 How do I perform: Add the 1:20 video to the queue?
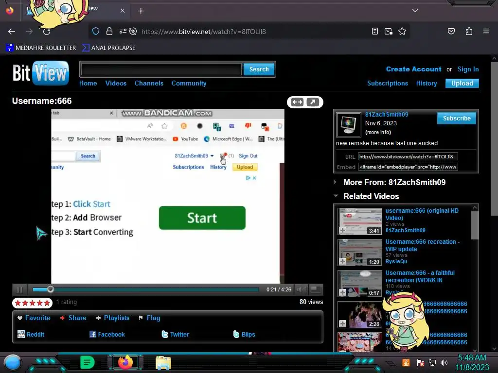click(x=342, y=262)
